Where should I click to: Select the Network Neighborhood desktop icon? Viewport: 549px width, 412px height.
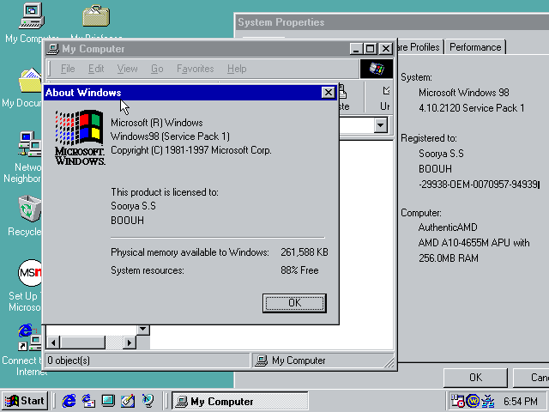click(30, 143)
